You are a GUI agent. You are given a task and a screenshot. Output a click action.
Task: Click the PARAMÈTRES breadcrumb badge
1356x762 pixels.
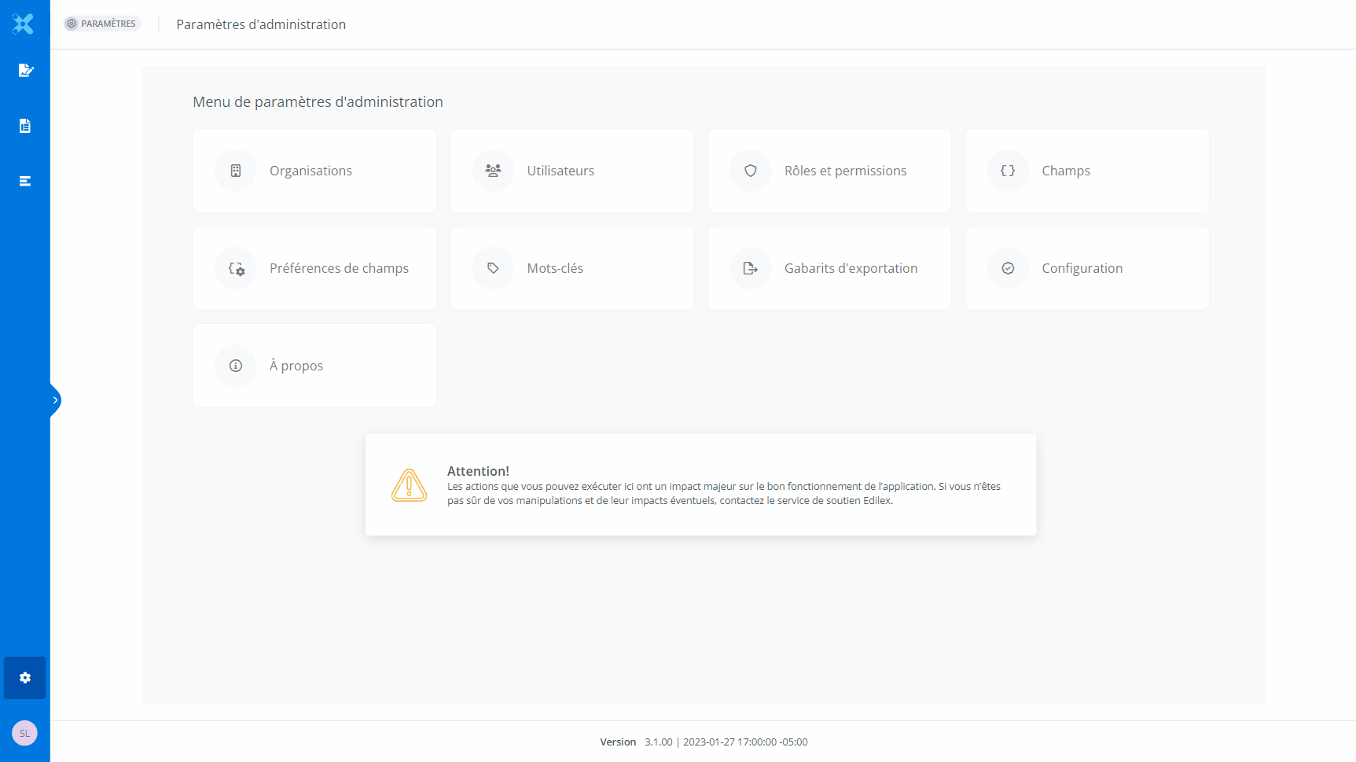(102, 24)
